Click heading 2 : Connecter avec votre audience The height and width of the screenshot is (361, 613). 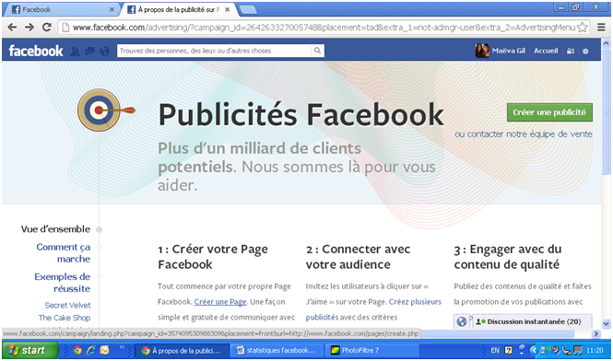[x=358, y=257]
